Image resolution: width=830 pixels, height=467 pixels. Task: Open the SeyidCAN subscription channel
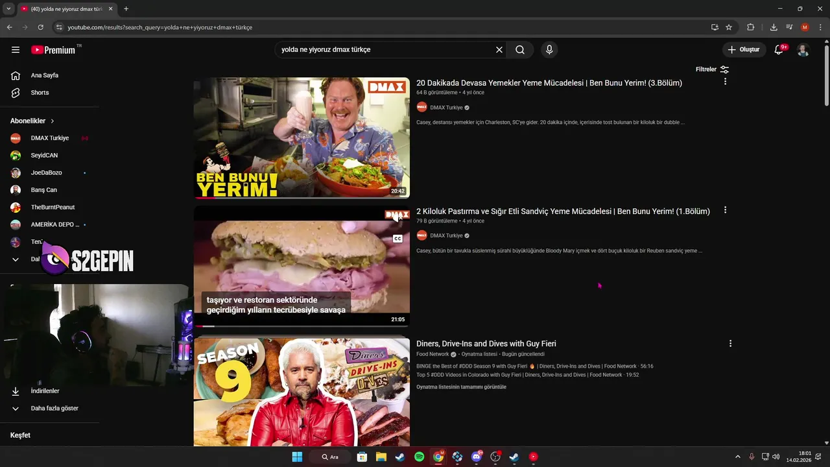[x=44, y=156]
